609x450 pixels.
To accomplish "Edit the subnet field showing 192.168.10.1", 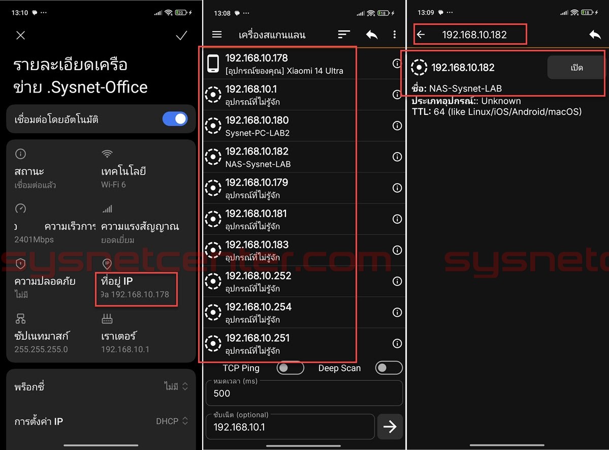I will click(290, 427).
